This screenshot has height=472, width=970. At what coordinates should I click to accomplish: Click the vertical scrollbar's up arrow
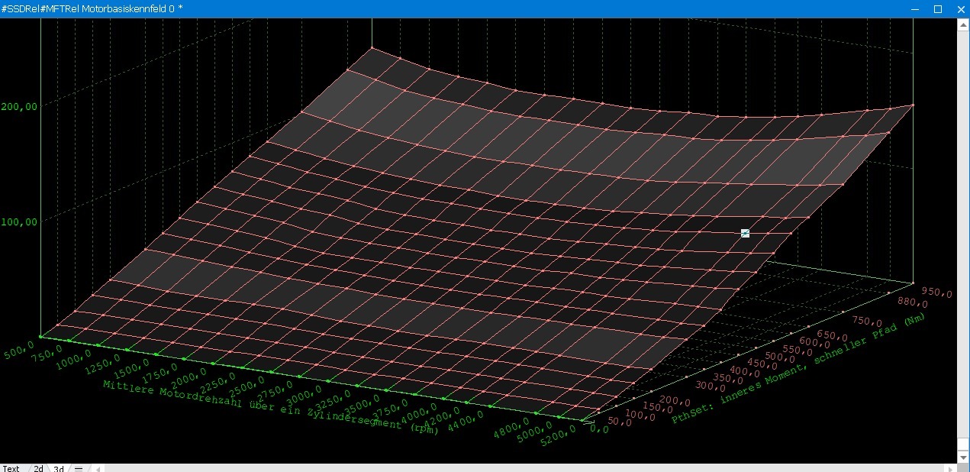(963, 24)
